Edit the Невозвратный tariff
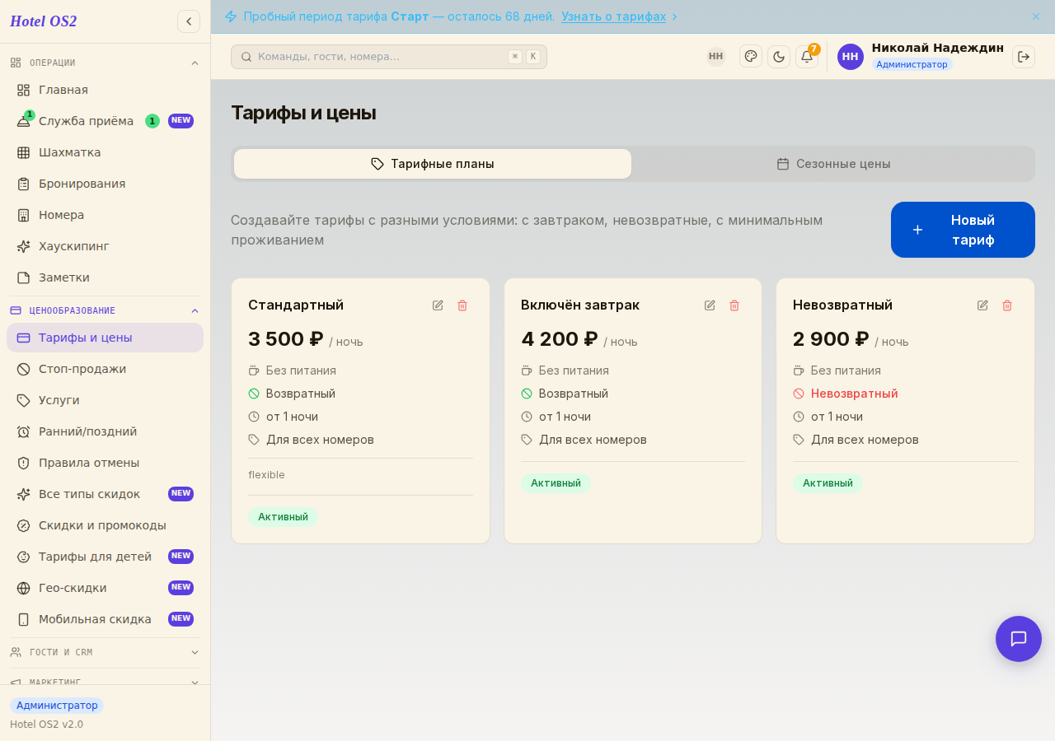 982,305
